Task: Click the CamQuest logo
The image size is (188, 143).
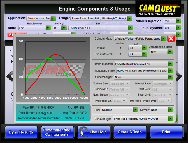Action: (x=158, y=9)
